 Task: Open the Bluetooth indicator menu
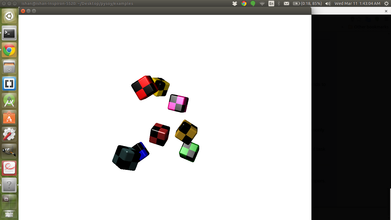[x=279, y=3]
